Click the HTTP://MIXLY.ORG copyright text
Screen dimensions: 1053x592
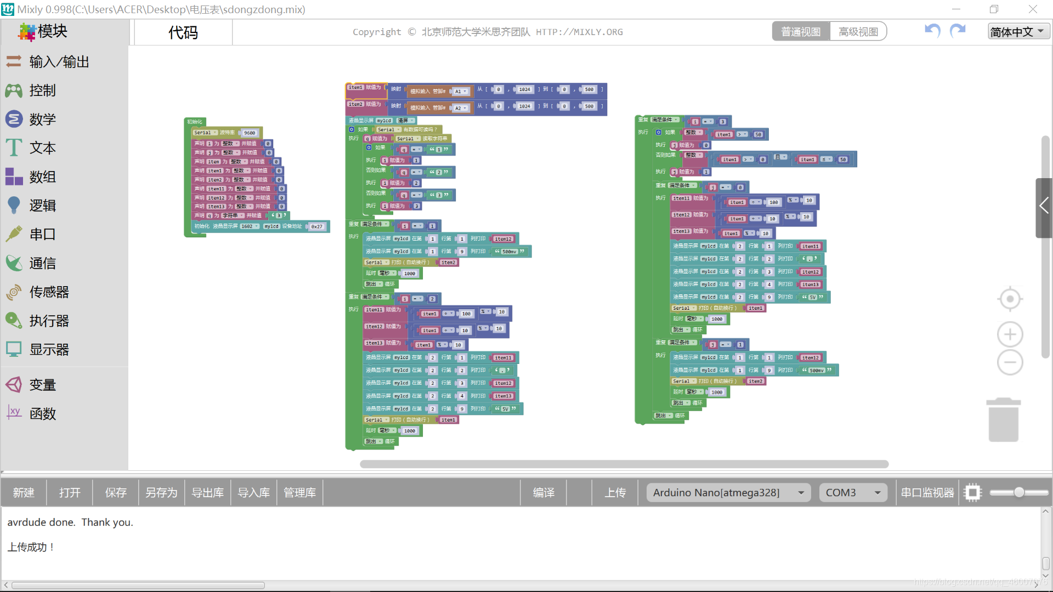pyautogui.click(x=579, y=32)
